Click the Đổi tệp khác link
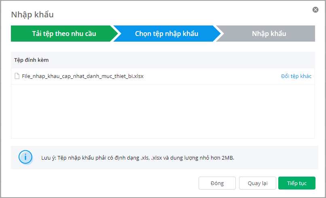 coord(296,76)
